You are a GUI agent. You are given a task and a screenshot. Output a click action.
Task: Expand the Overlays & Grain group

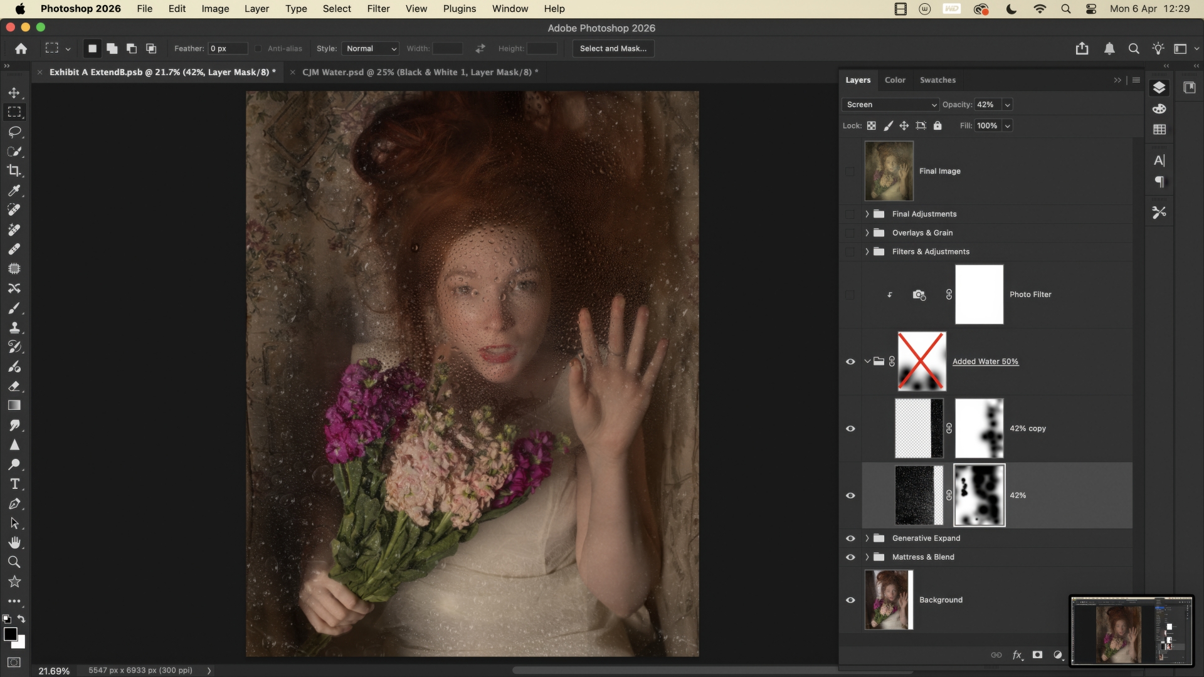[867, 233]
